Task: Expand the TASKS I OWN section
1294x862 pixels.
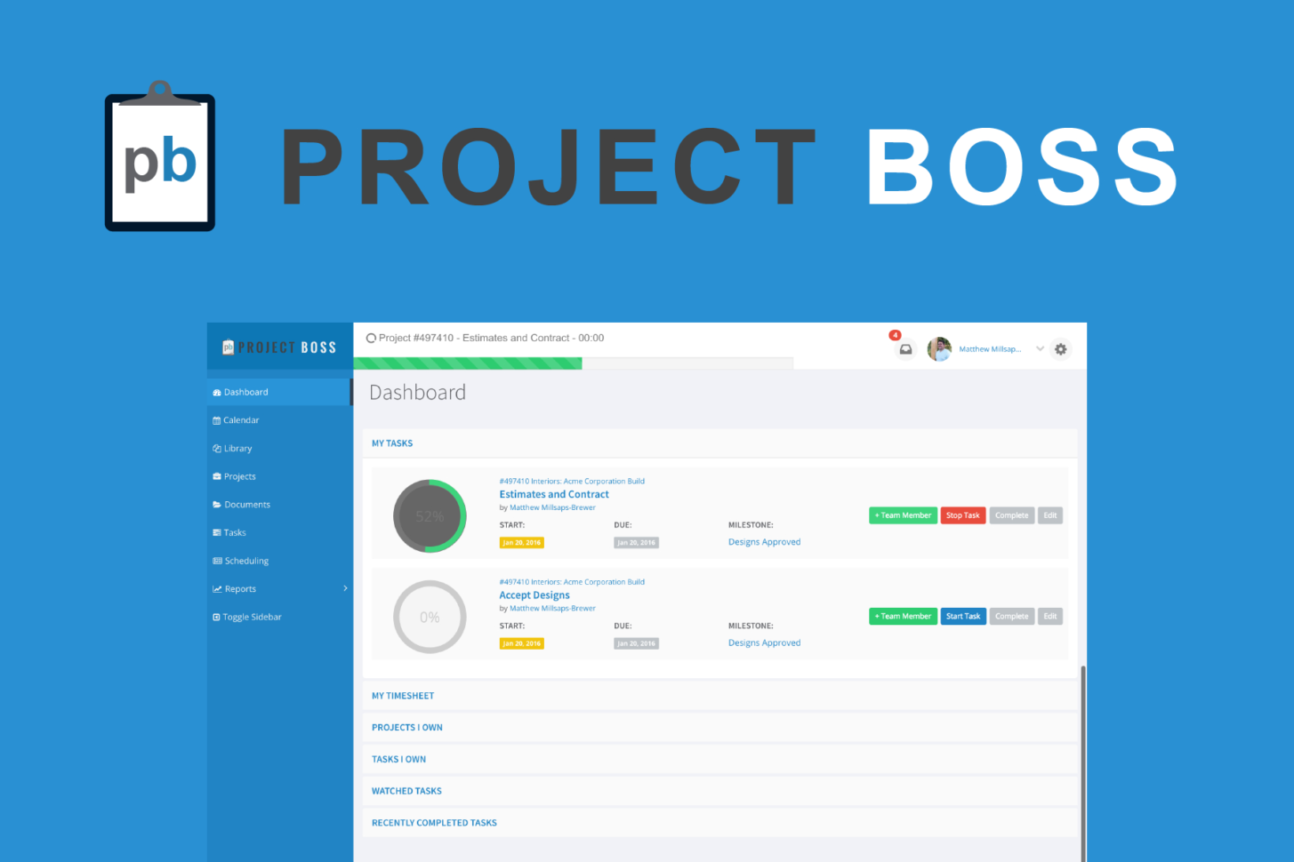Action: tap(398, 759)
